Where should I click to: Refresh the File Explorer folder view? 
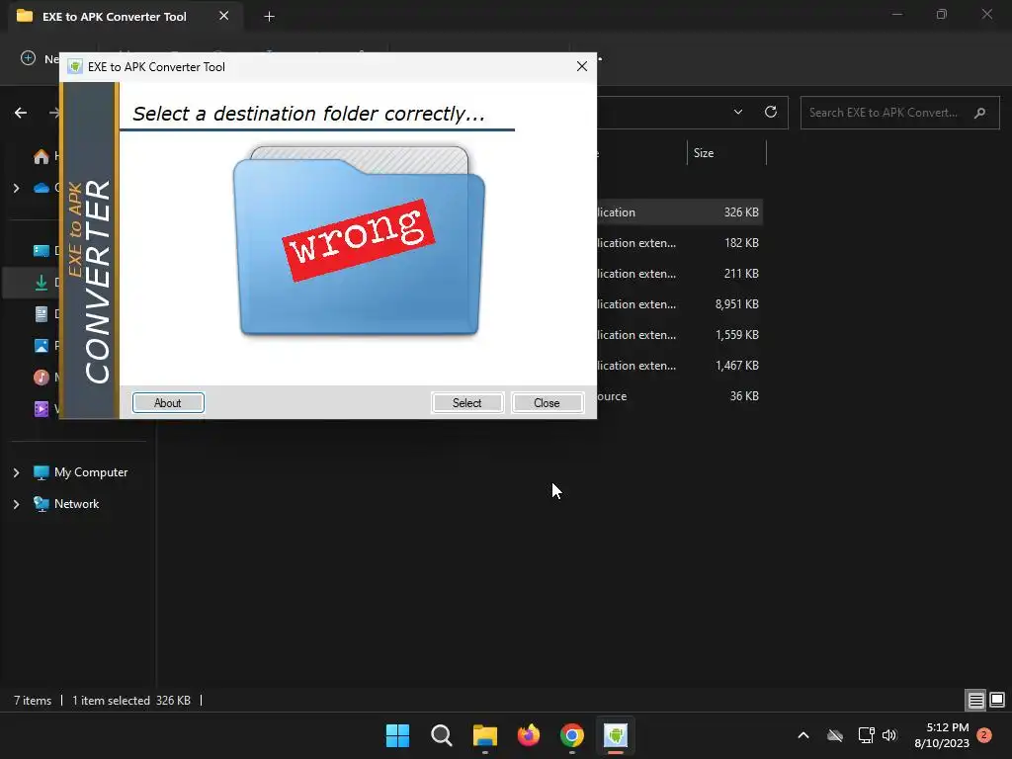tap(771, 112)
